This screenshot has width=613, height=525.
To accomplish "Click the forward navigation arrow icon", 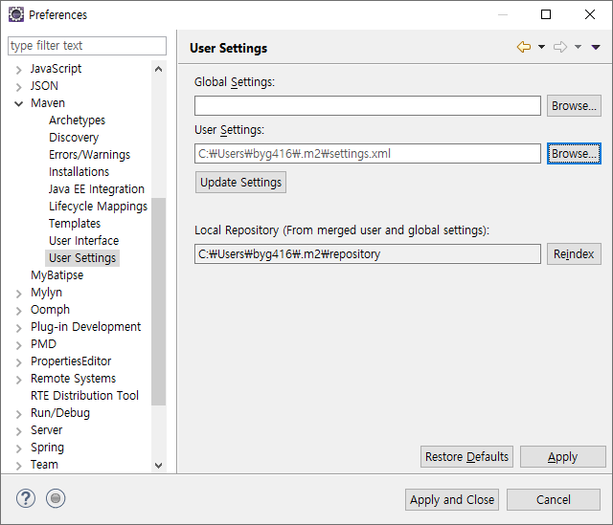I will pos(559,47).
